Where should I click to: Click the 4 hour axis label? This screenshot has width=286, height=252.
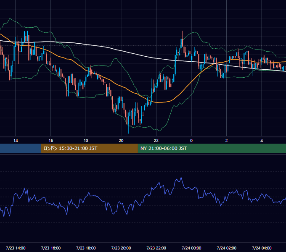pyautogui.click(x=262, y=141)
